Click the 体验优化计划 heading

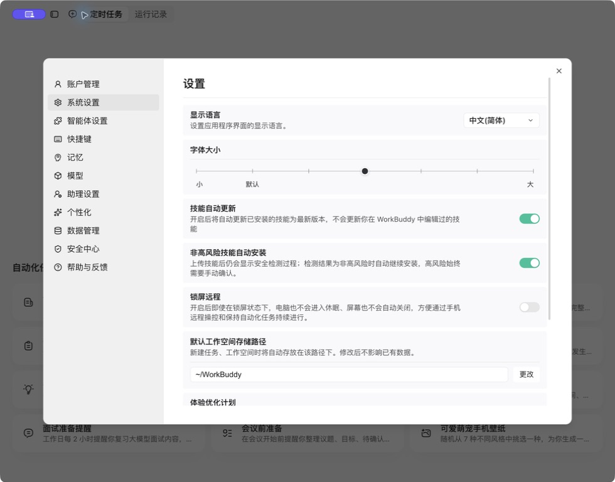pyautogui.click(x=213, y=402)
